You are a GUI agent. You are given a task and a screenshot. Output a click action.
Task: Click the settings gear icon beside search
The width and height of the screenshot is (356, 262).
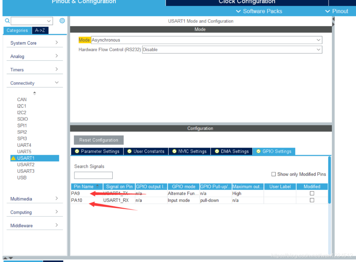pyautogui.click(x=62, y=21)
